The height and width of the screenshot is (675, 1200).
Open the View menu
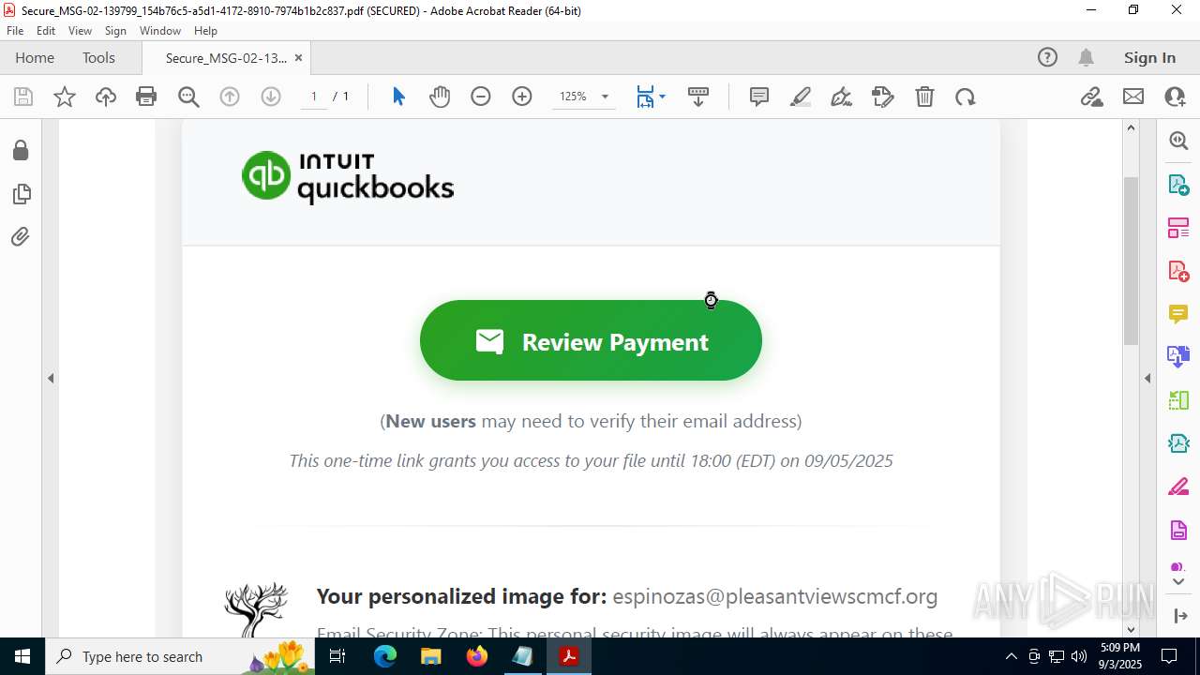[80, 31]
